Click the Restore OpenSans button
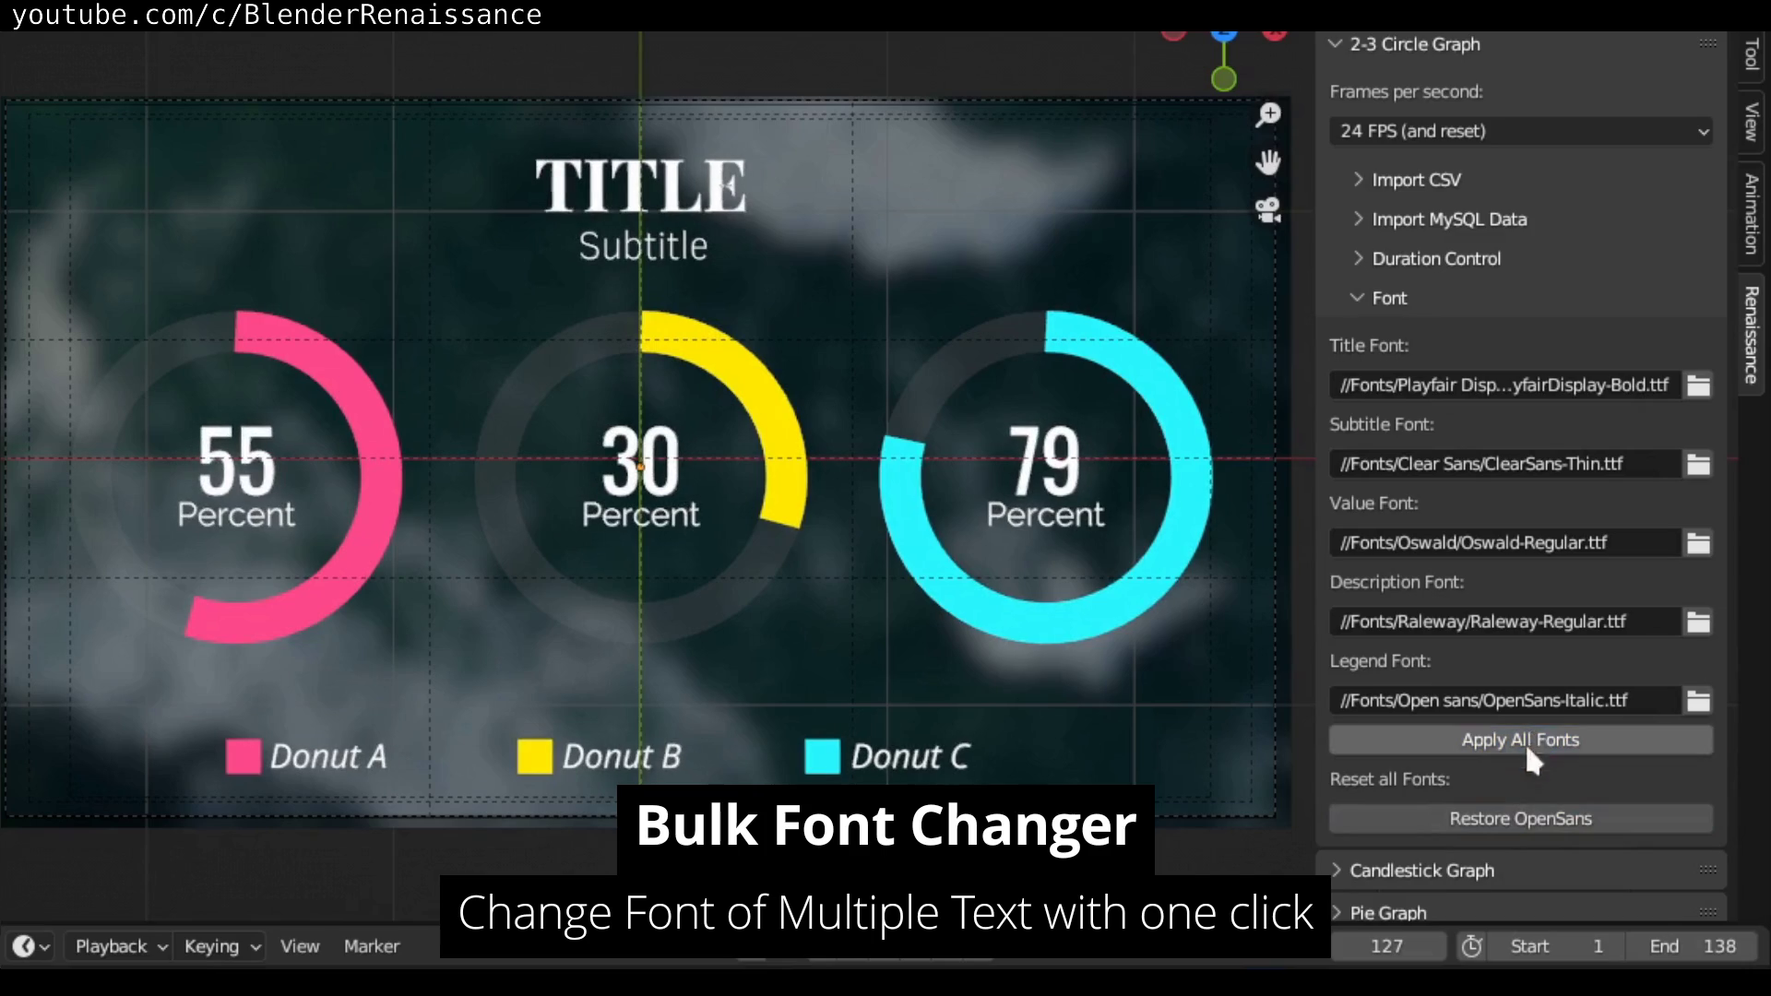 tap(1520, 819)
